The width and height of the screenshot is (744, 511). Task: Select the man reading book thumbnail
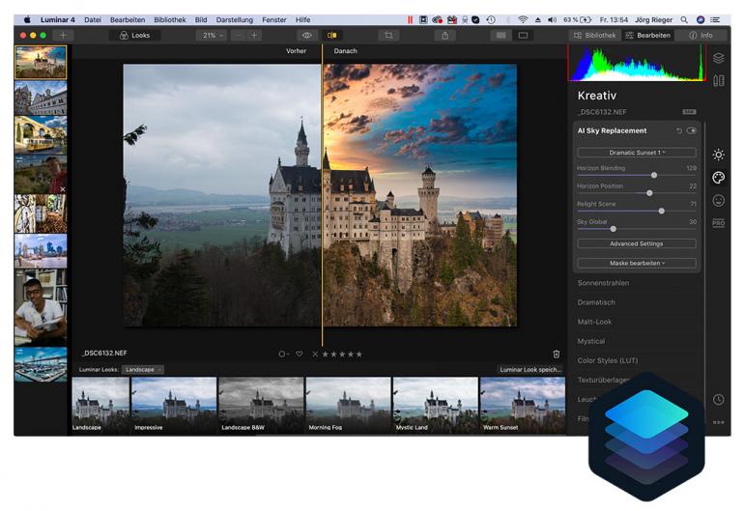coord(41,307)
